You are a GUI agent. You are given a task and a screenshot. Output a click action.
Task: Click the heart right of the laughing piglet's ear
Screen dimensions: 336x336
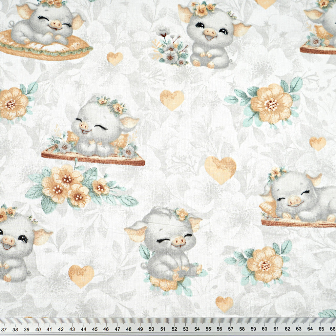172,99
